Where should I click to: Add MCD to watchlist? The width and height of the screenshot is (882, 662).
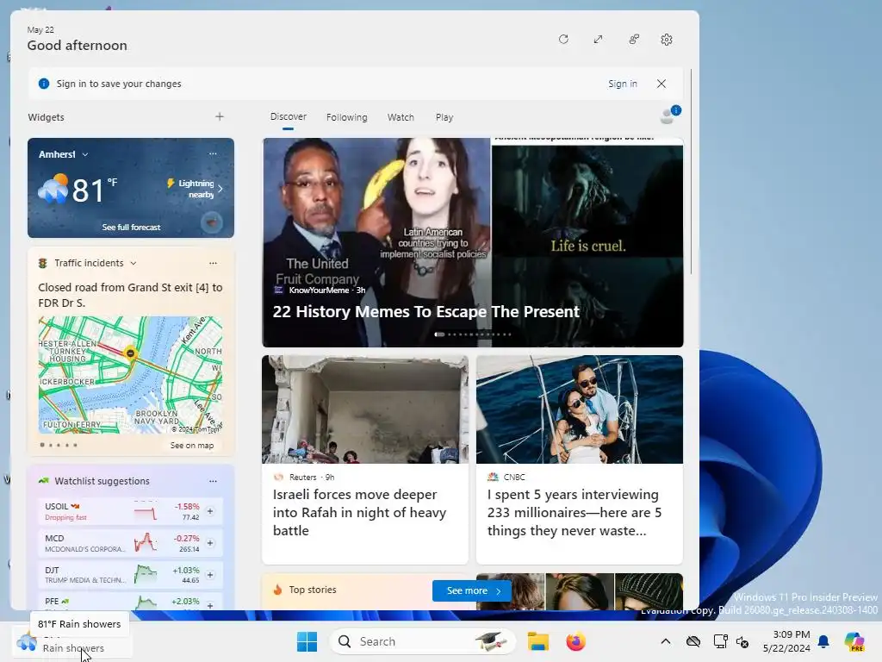point(210,543)
